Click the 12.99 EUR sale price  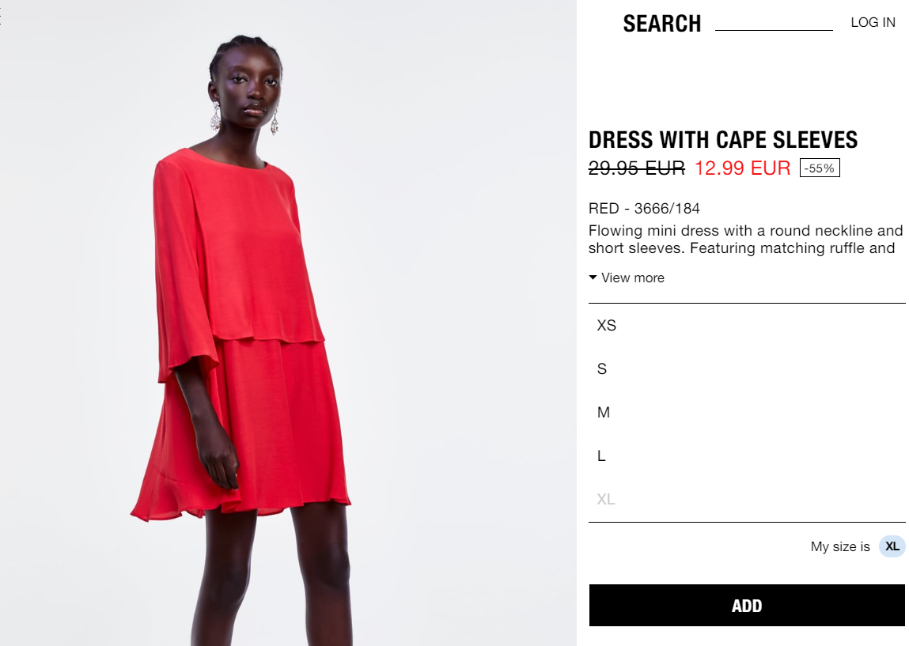point(742,168)
